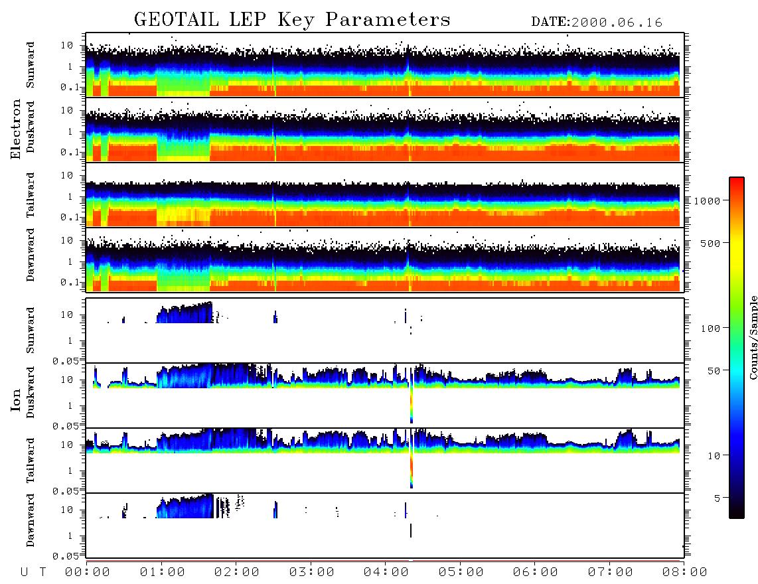Click the Electron "Sunward" panel label
The height and width of the screenshot is (584, 758).
31,65
